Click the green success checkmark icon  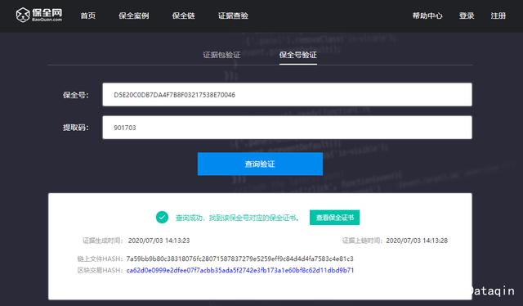coord(162,218)
